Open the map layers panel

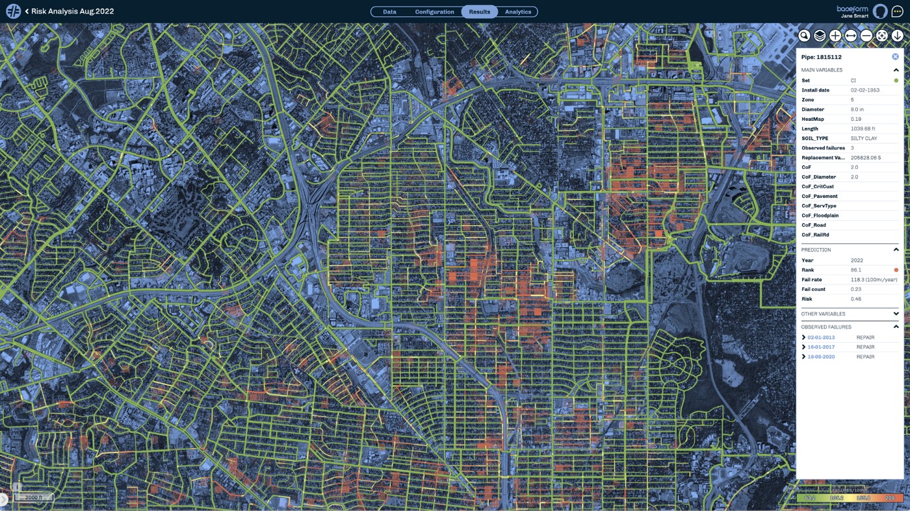[820, 36]
